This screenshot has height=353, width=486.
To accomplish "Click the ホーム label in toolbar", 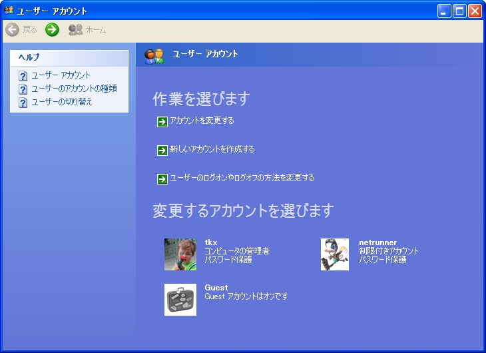I will 96,30.
